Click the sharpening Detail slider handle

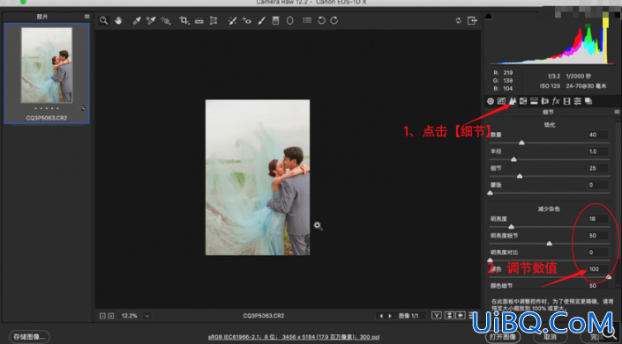520,176
